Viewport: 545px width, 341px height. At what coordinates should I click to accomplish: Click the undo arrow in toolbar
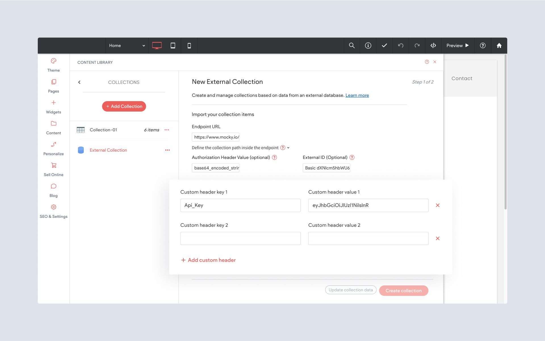click(401, 45)
